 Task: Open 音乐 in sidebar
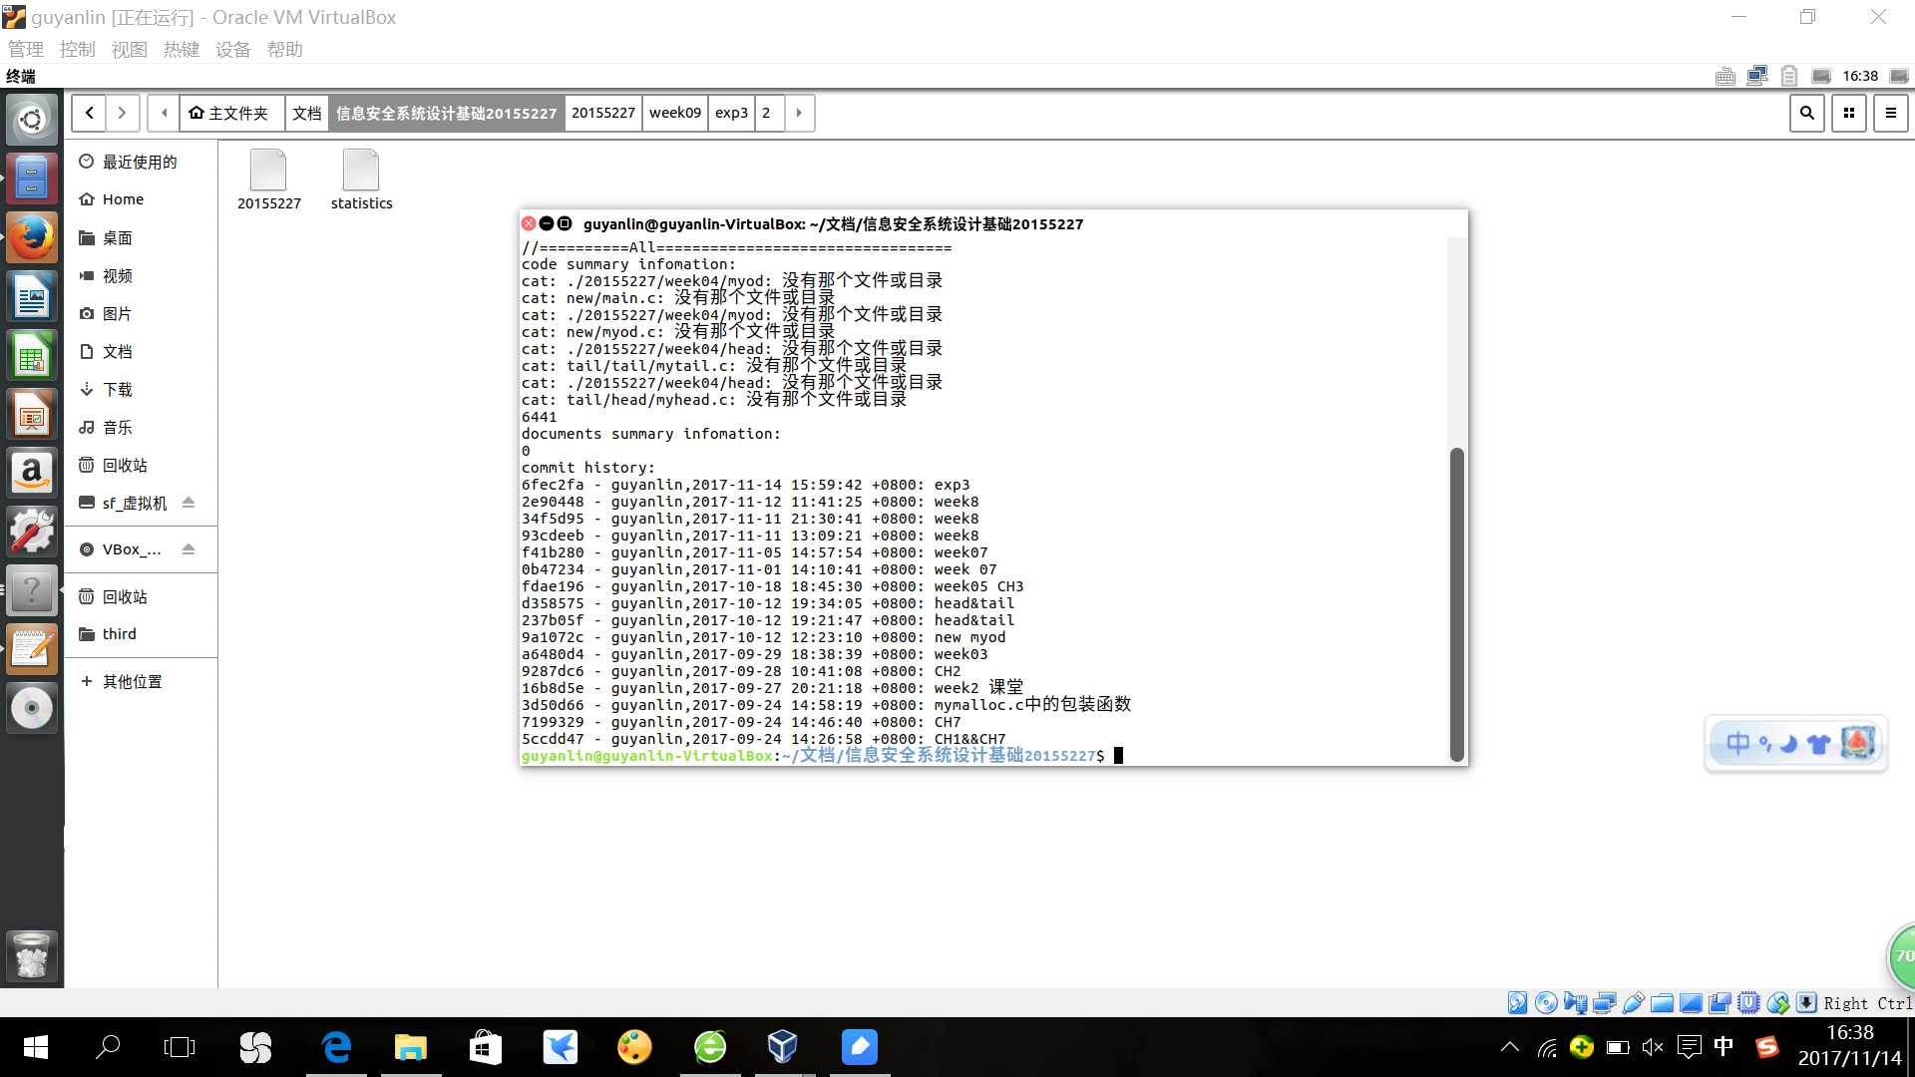pos(141,427)
